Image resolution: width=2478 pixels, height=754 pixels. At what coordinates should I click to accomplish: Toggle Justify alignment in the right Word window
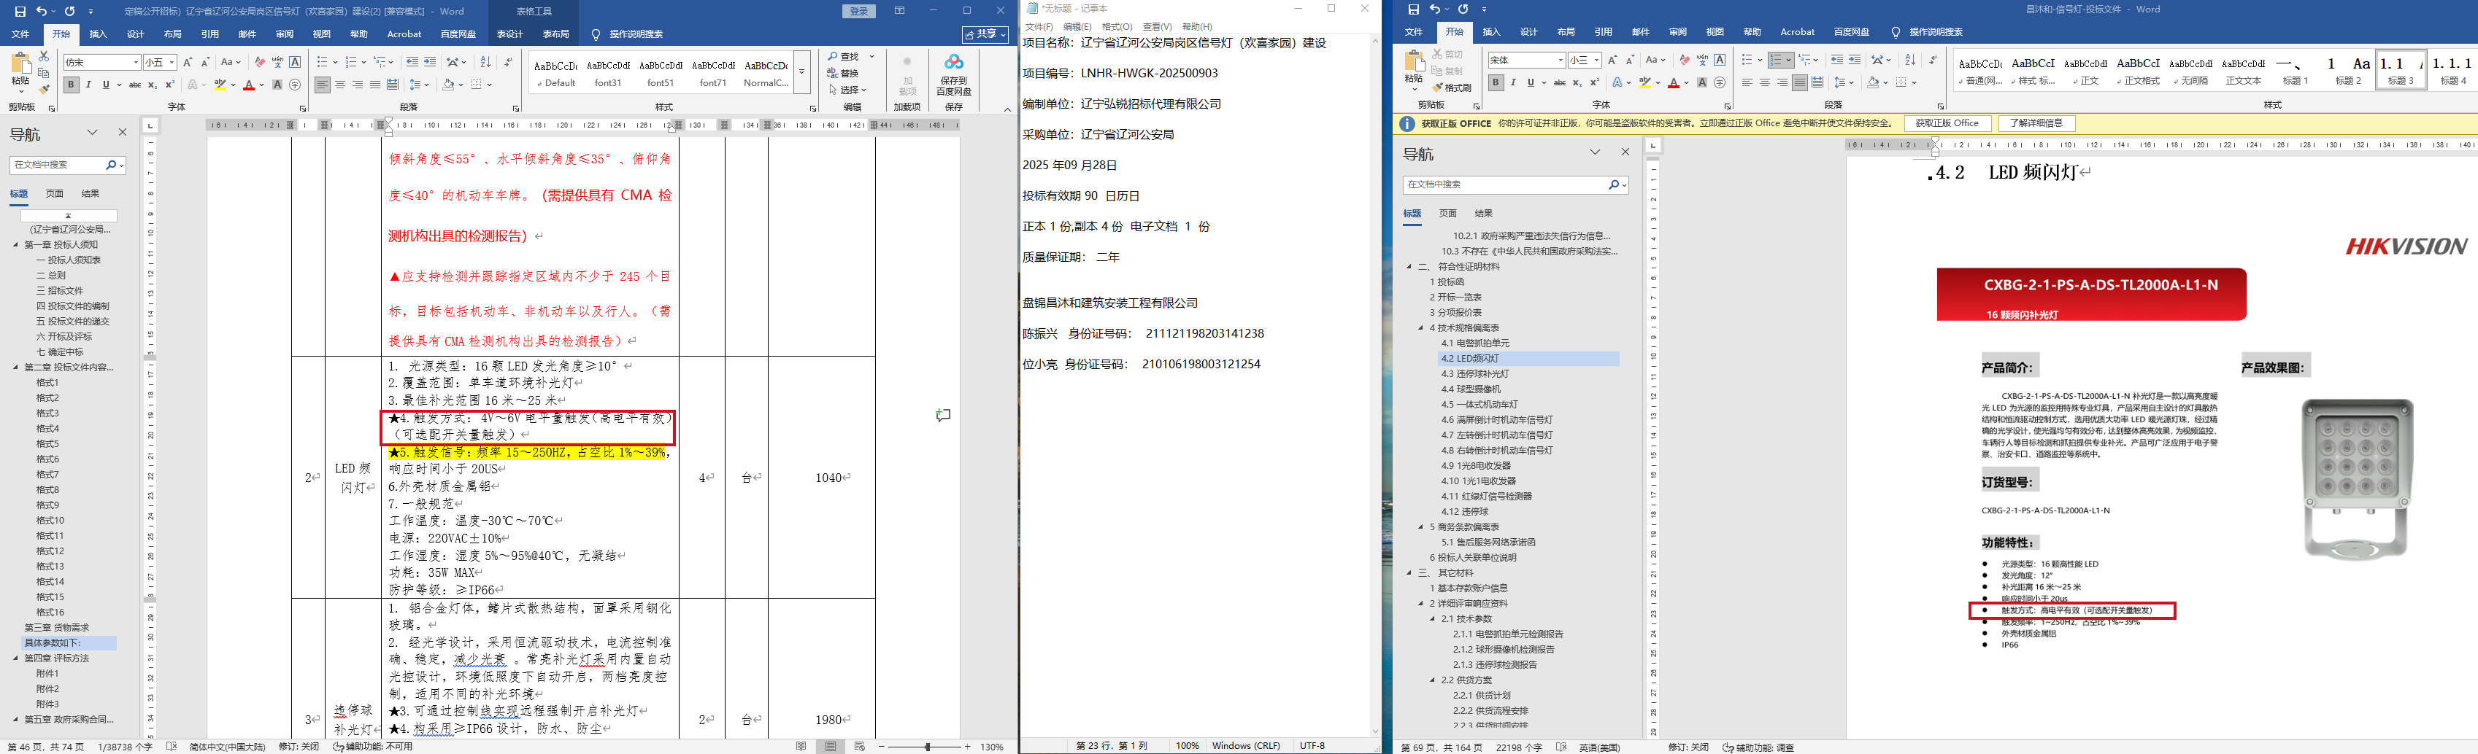pyautogui.click(x=1800, y=82)
